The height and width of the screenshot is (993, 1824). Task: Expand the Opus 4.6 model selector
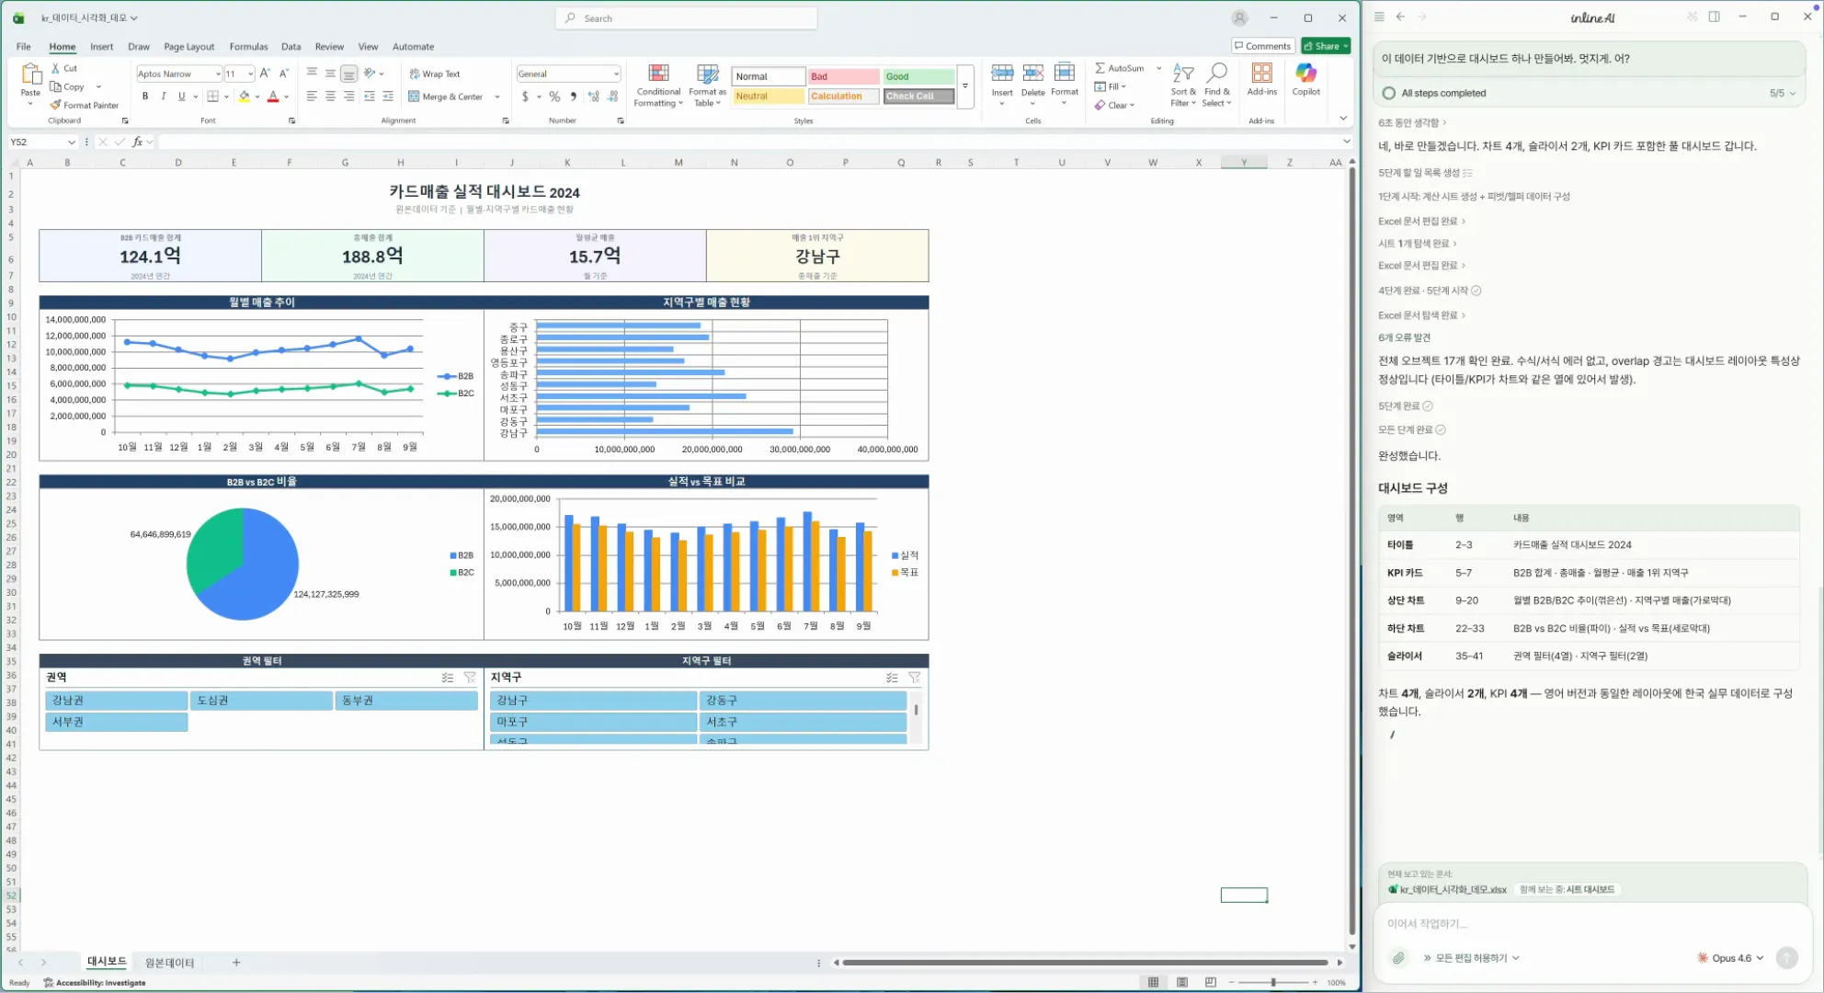click(x=1731, y=958)
